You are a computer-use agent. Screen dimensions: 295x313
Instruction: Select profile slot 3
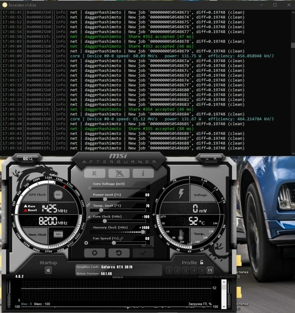click(185, 271)
